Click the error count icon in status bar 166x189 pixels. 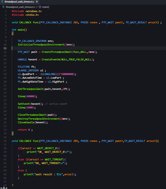coord(1,188)
